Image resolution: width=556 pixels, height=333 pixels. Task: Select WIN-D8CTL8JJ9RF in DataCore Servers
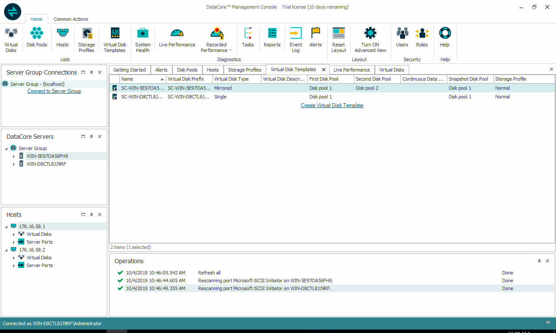(46, 164)
